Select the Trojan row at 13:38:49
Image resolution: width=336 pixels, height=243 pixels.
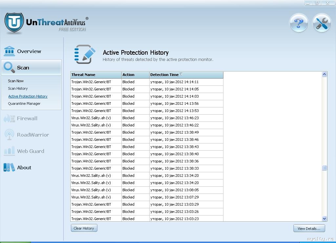147,132
